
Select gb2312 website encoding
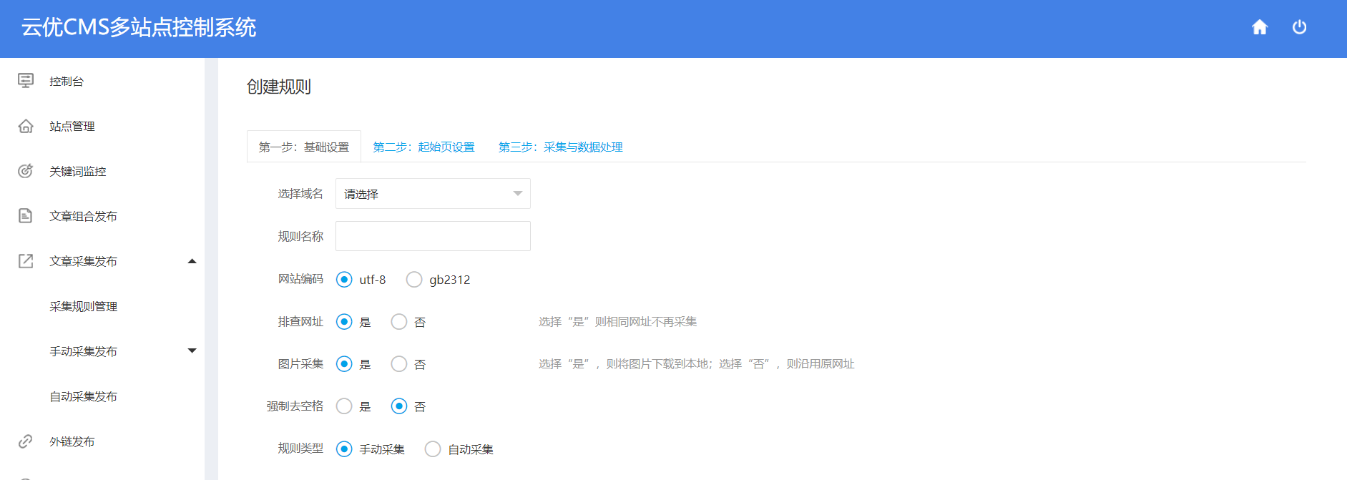[414, 280]
